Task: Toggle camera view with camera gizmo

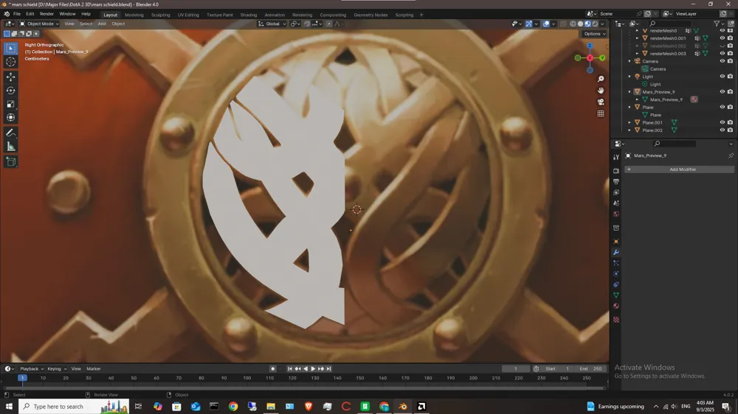Action: [x=601, y=102]
